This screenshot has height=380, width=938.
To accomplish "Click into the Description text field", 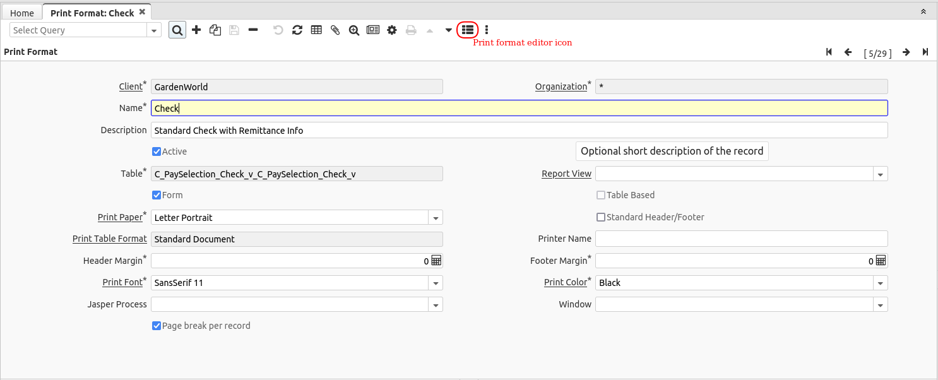I will [x=519, y=131].
